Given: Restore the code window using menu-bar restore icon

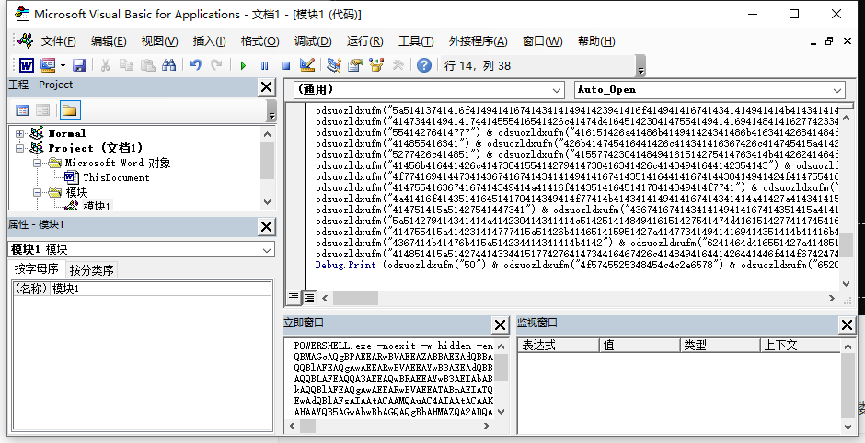Looking at the screenshot, I should click(829, 41).
